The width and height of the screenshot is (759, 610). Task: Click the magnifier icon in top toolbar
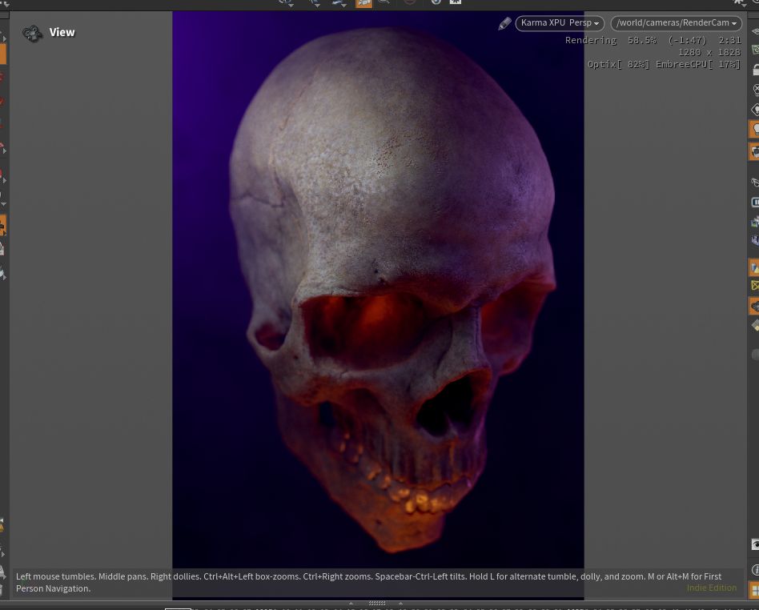tap(384, 2)
